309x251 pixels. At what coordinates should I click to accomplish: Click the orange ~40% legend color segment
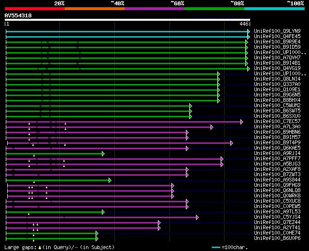tap(95, 9)
